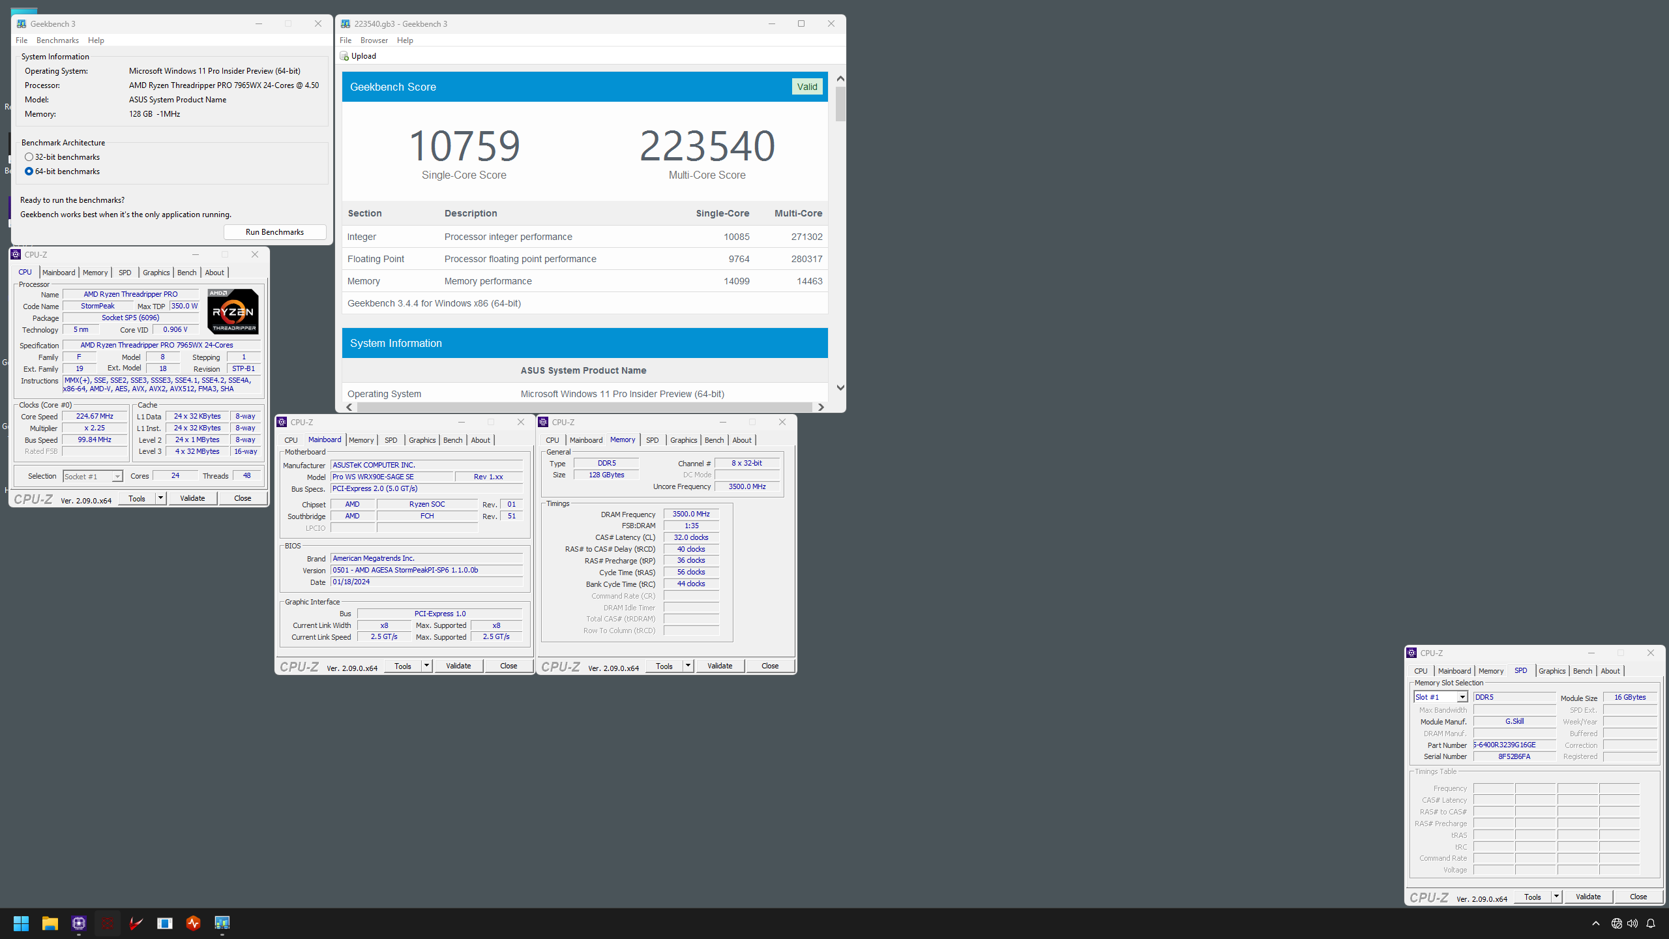The height and width of the screenshot is (939, 1669).
Task: Open network status in system tray
Action: coord(1616,923)
